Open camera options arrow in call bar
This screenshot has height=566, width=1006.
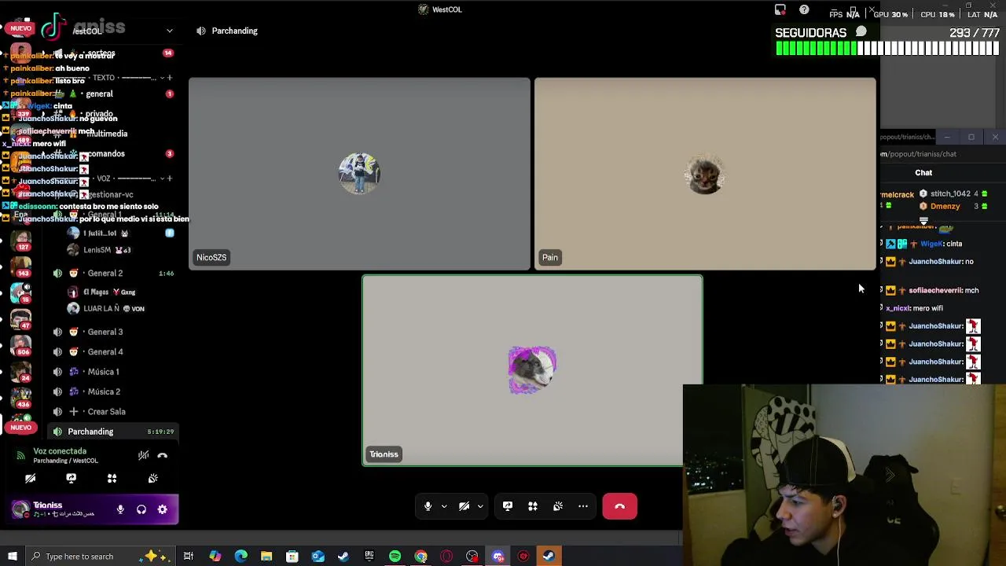[x=480, y=506]
